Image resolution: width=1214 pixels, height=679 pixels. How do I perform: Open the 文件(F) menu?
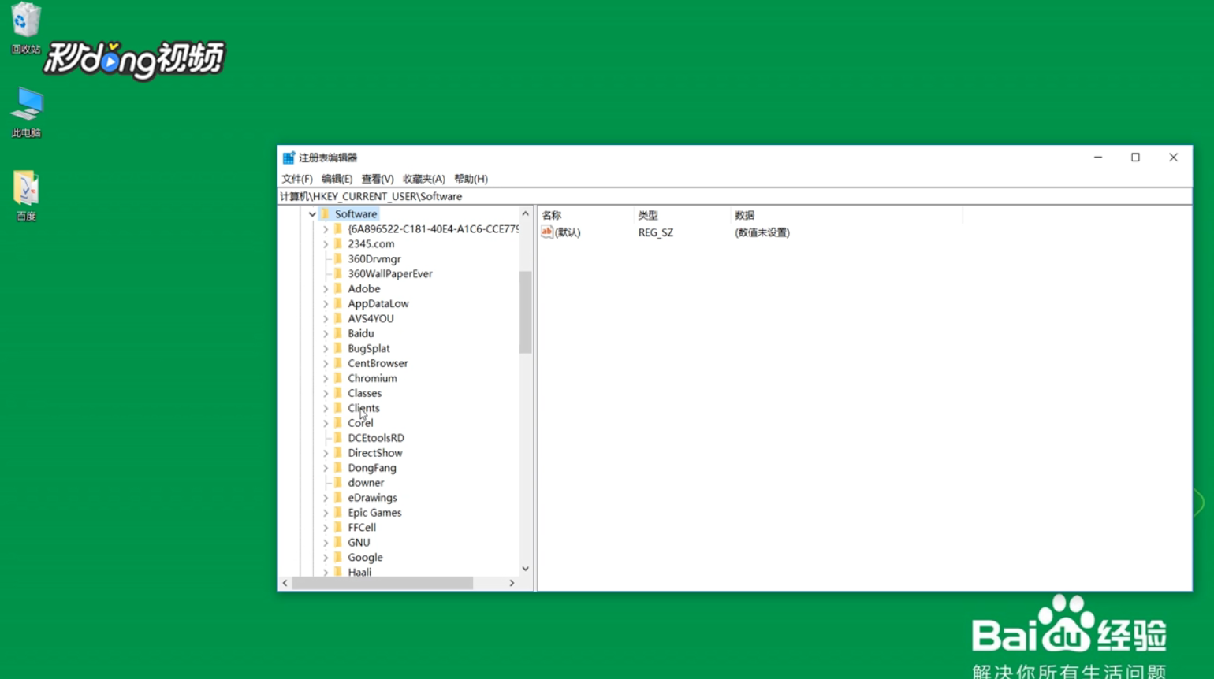[x=297, y=179]
